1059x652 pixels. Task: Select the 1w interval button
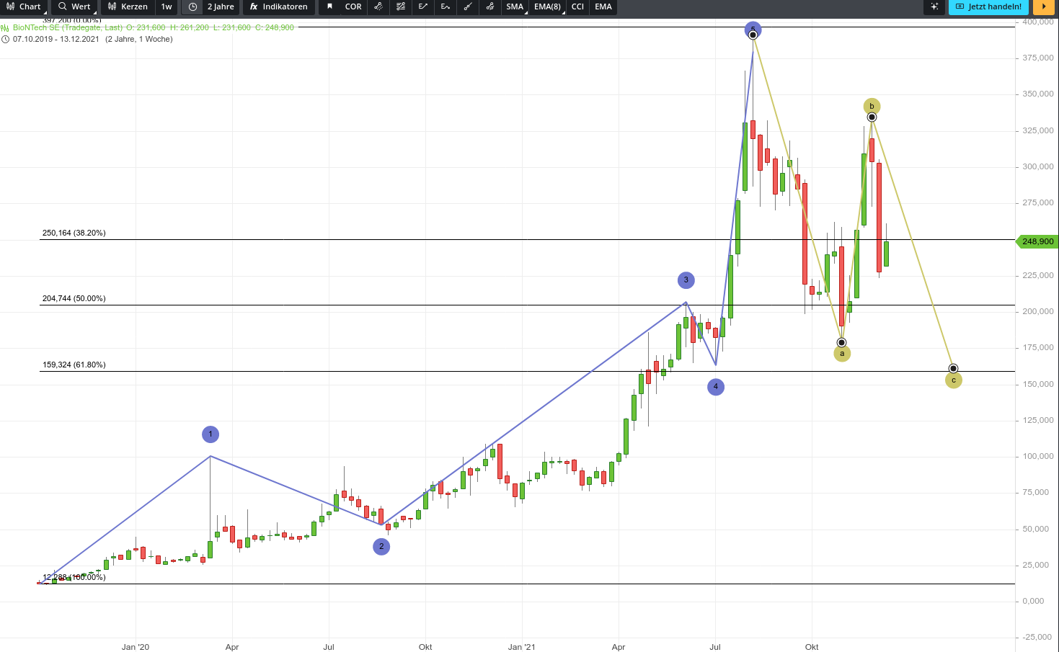coord(167,7)
